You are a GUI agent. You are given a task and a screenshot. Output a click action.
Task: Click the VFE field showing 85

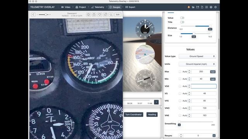click(204, 101)
